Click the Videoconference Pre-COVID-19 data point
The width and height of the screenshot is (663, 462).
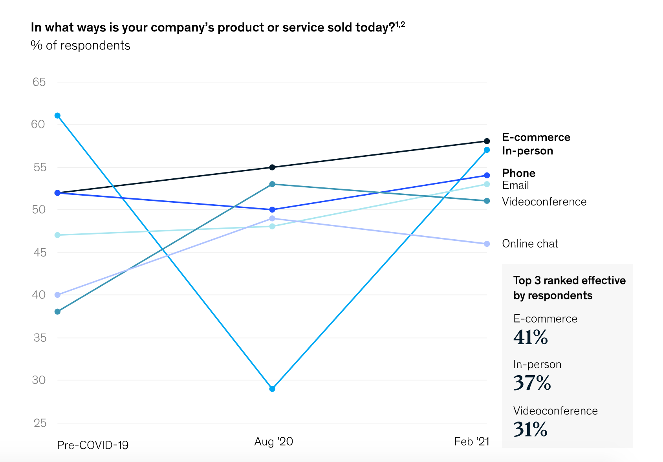pyautogui.click(x=58, y=312)
